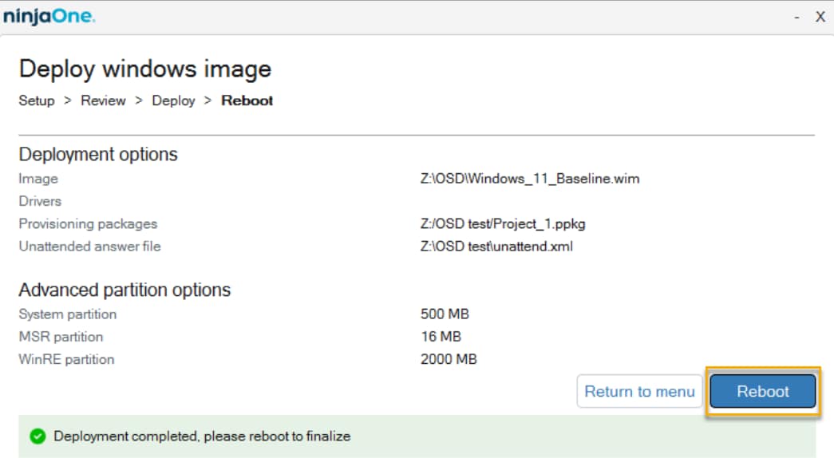This screenshot has width=834, height=458.
Task: Click the unattend.xml answer file path
Action: click(x=496, y=247)
